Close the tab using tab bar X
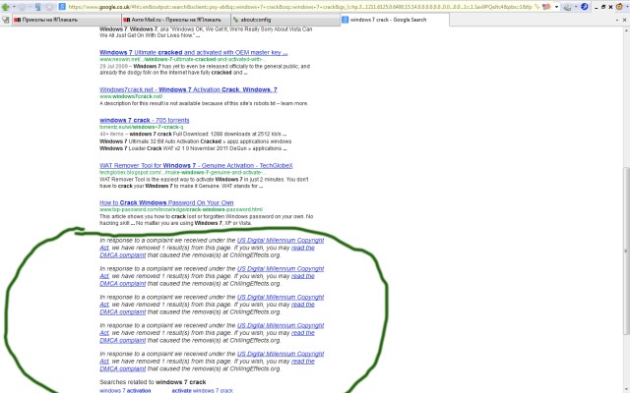Viewport: 630px width, 393px height. point(625,20)
